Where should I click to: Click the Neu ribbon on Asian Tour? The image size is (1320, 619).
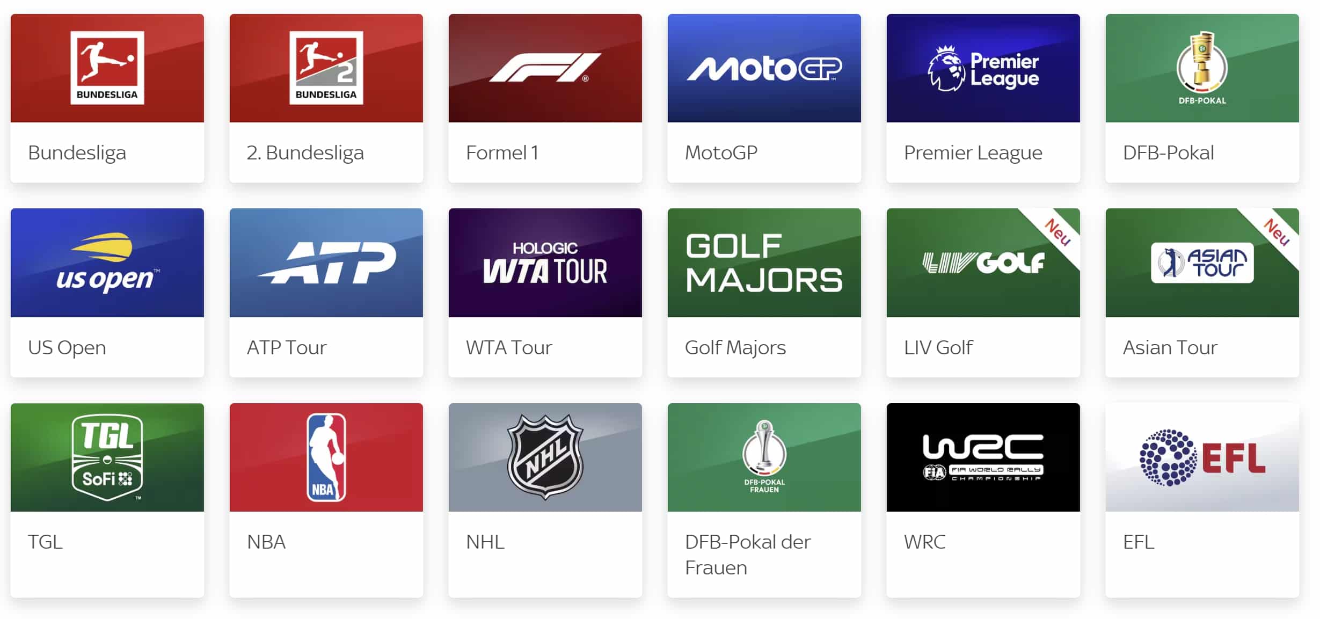1277,232
